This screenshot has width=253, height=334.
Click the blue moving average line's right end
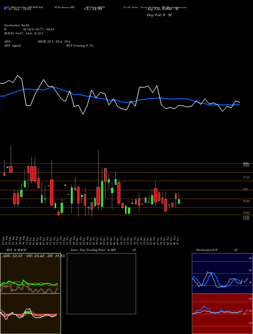click(x=239, y=104)
